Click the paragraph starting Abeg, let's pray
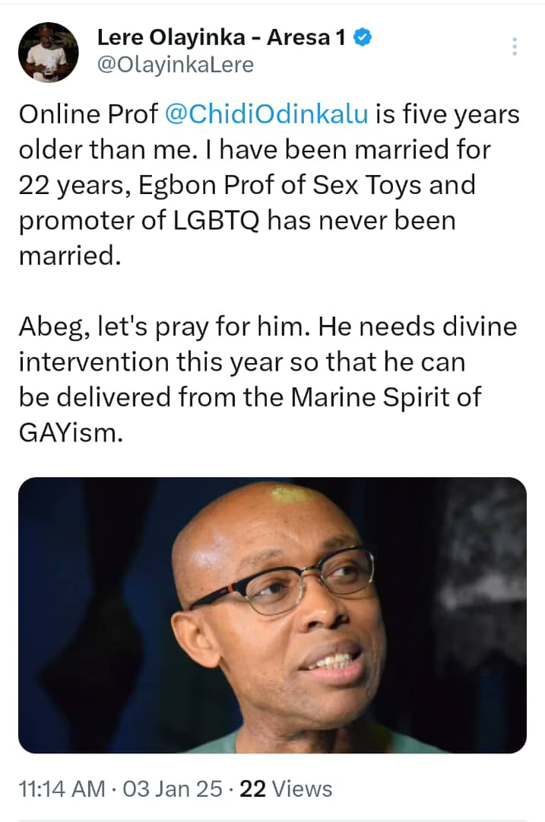545x822 pixels. pyautogui.click(x=268, y=380)
